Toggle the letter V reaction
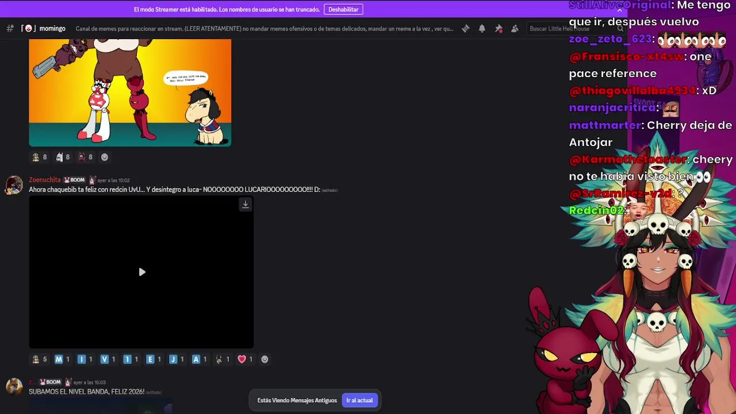This screenshot has height=414, width=736. 108,359
